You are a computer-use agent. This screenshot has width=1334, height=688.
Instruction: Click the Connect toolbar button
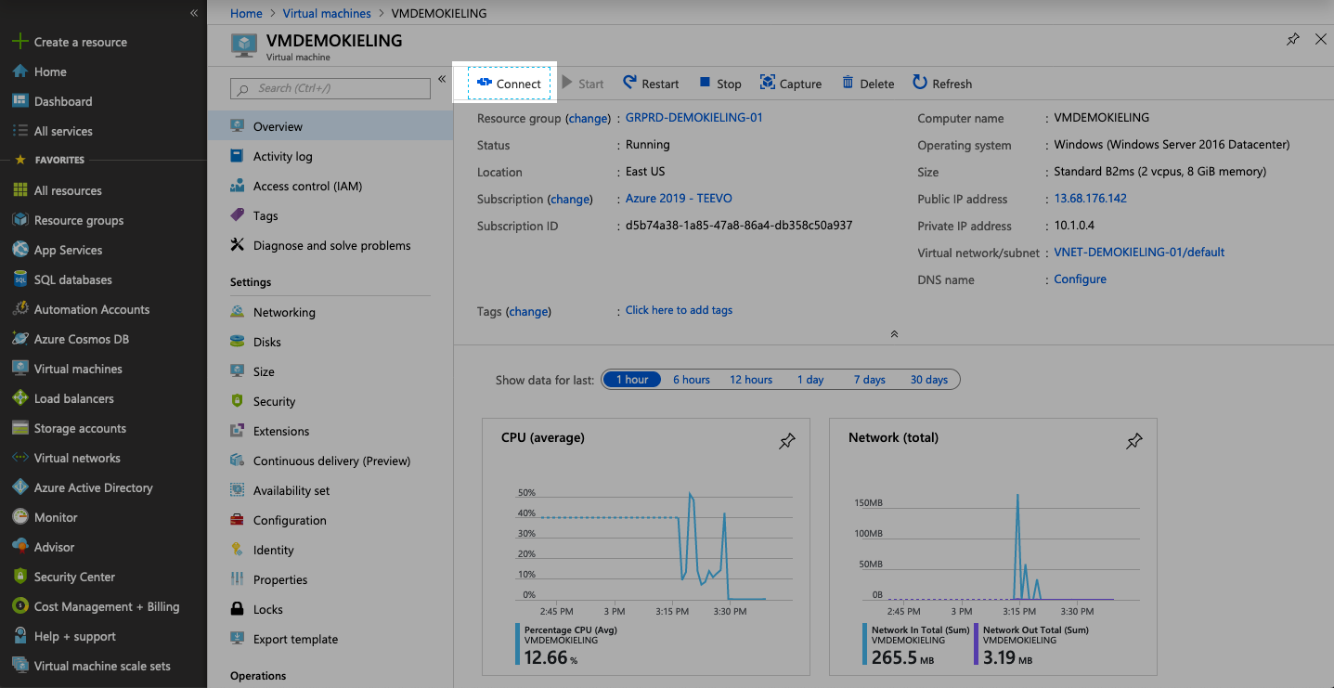coord(509,84)
